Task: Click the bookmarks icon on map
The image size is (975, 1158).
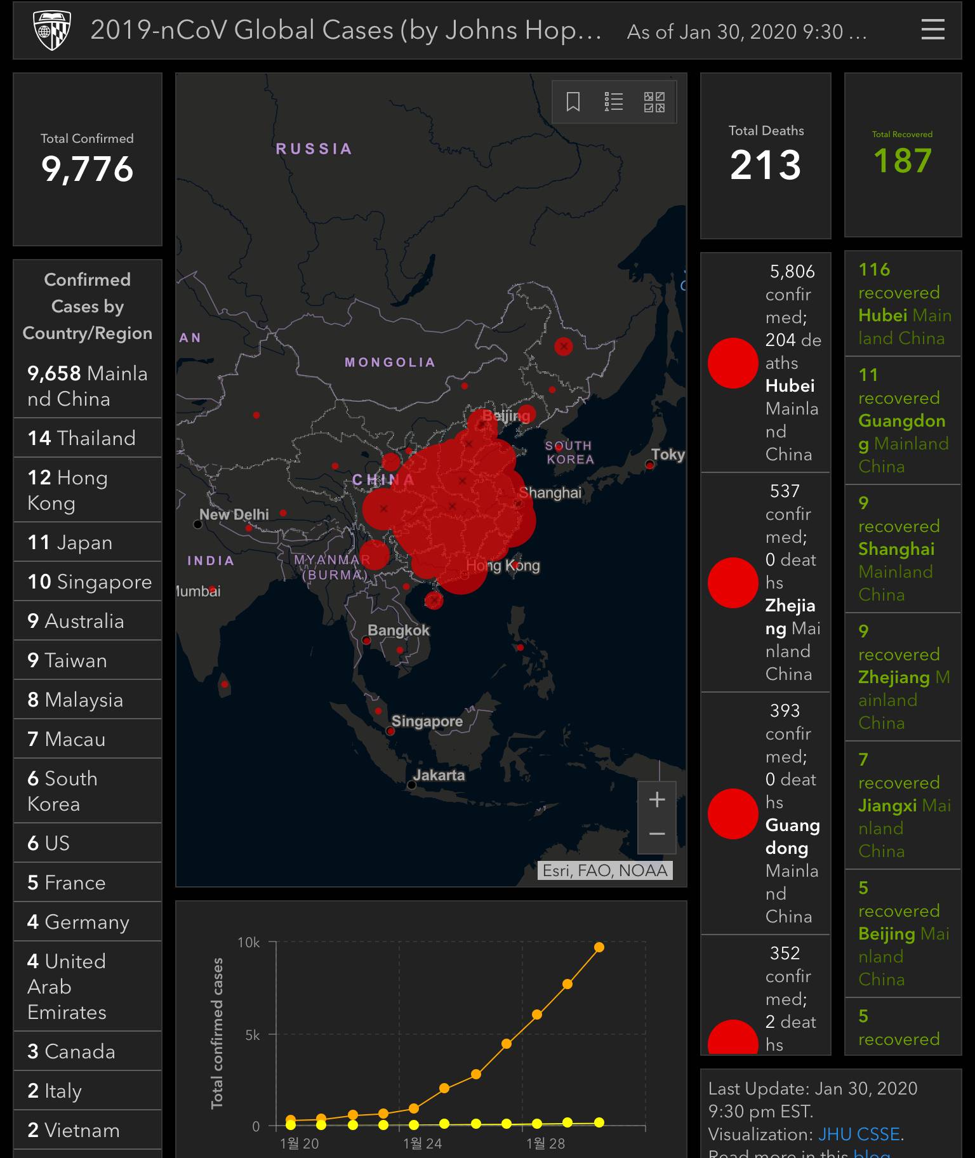Action: [573, 102]
